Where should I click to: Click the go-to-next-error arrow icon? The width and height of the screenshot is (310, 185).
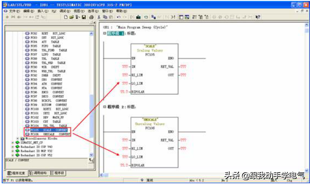pos(173,17)
